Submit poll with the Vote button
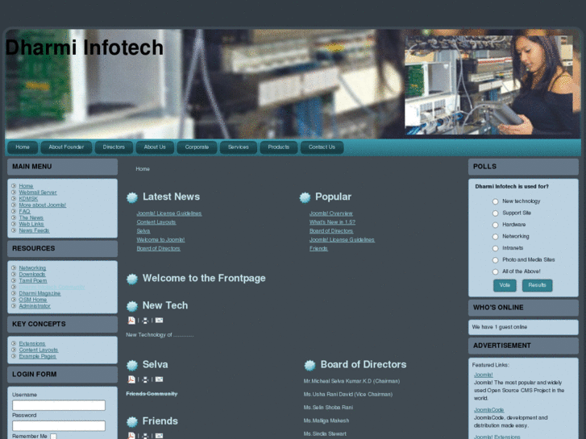This screenshot has height=439, width=586. pos(505,285)
